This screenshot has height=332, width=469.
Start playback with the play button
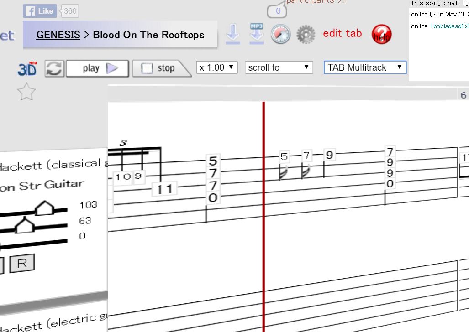(x=98, y=68)
